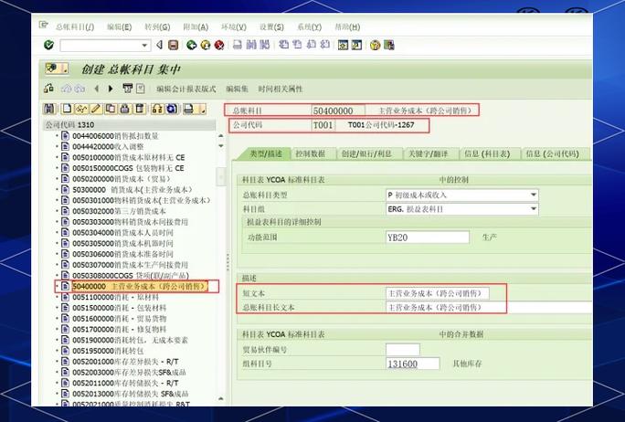
Task: Click the 编辑集 button
Action: [x=238, y=89]
